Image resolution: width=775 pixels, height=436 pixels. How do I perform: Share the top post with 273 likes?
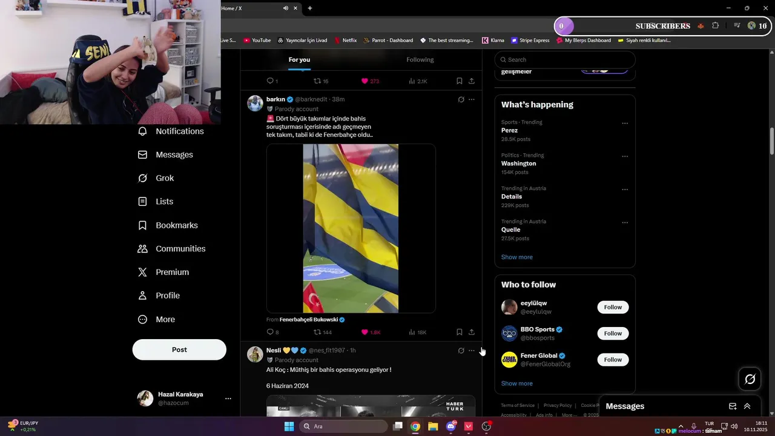(x=471, y=81)
